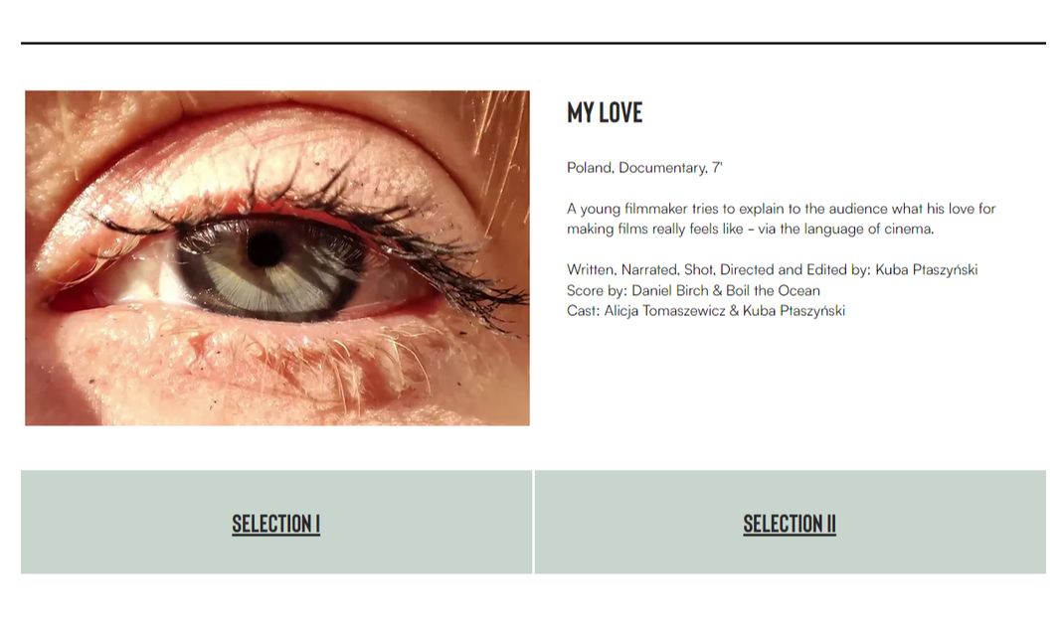The width and height of the screenshot is (1062, 626).
Task: Click the word Poland in film details
Action: pyautogui.click(x=590, y=168)
